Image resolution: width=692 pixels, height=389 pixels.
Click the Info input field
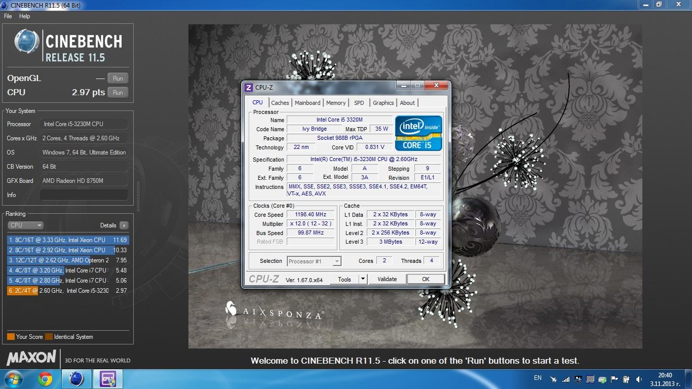(x=84, y=195)
